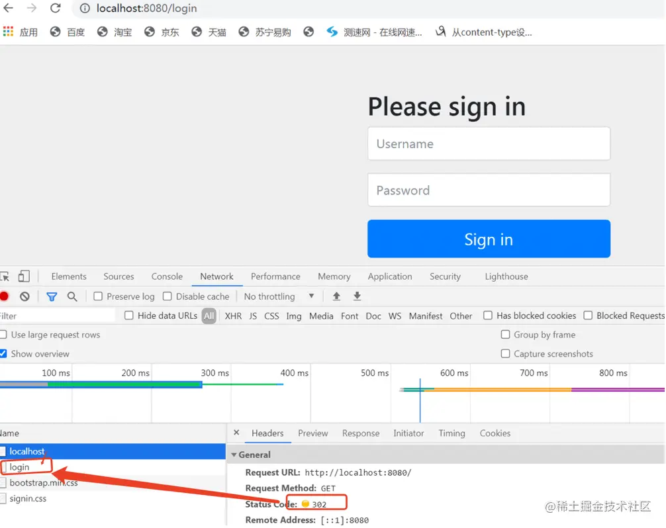666x528 pixels.
Task: Import HAR file with upload arrow
Action: tap(336, 296)
